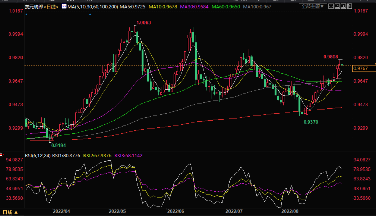Click the rightmost shift-right arrow icon
Screen dimensions: 376x216
pyautogui.click(x=349, y=6)
